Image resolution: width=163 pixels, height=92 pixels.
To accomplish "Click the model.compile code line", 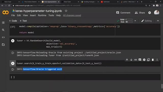I will click(70, 27).
